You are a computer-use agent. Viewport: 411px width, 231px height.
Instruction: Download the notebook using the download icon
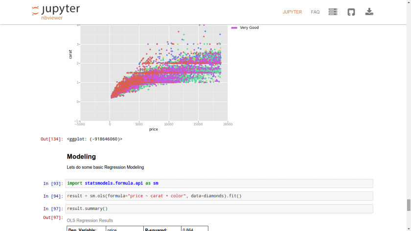coord(369,12)
